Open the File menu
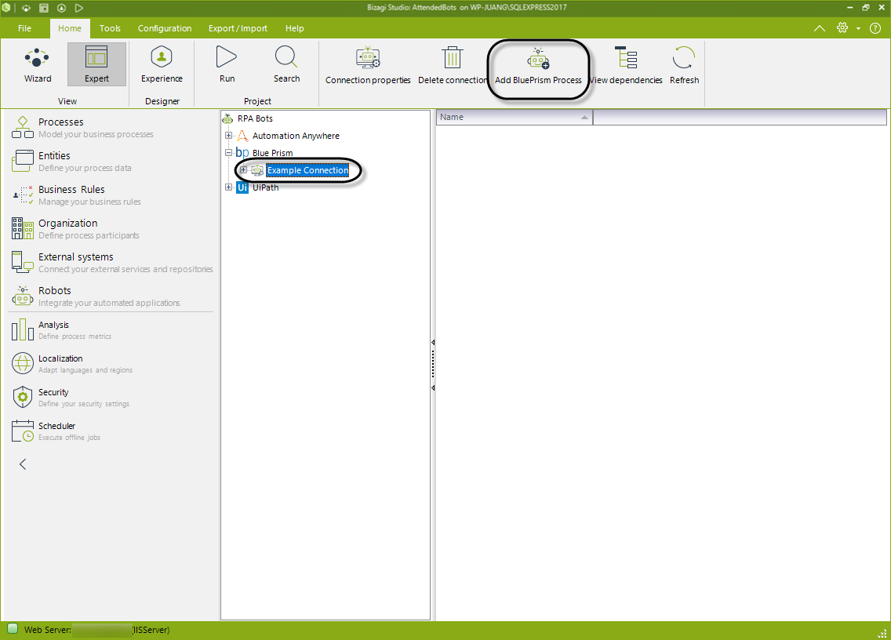 [24, 28]
